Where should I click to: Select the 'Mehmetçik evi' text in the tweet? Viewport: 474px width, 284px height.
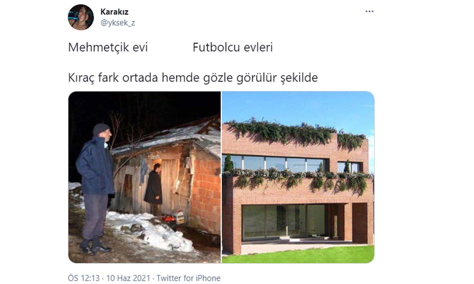[x=108, y=47]
